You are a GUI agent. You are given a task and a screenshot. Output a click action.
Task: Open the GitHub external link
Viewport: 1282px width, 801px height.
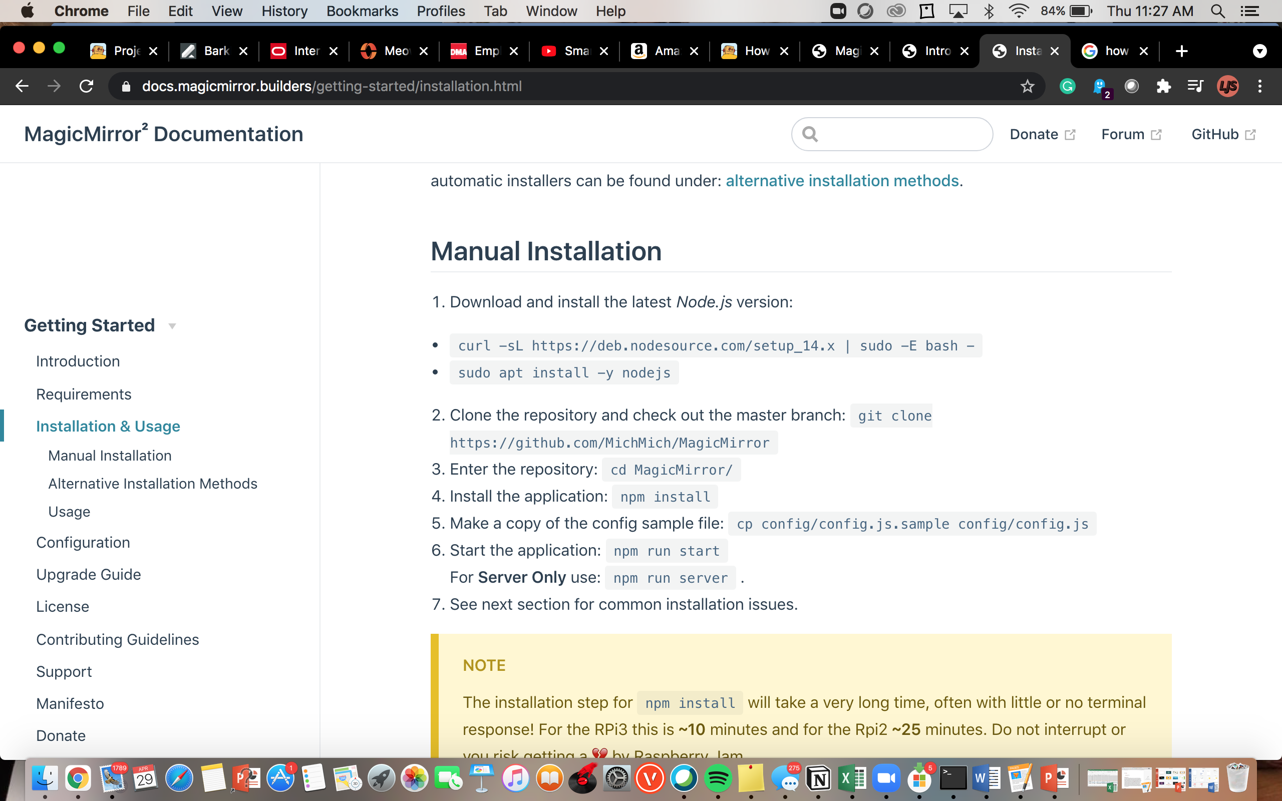pyautogui.click(x=1223, y=134)
